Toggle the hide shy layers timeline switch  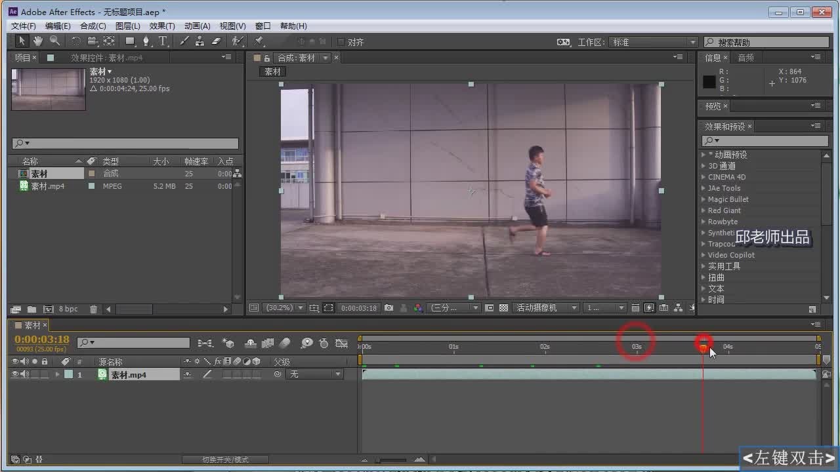(250, 343)
